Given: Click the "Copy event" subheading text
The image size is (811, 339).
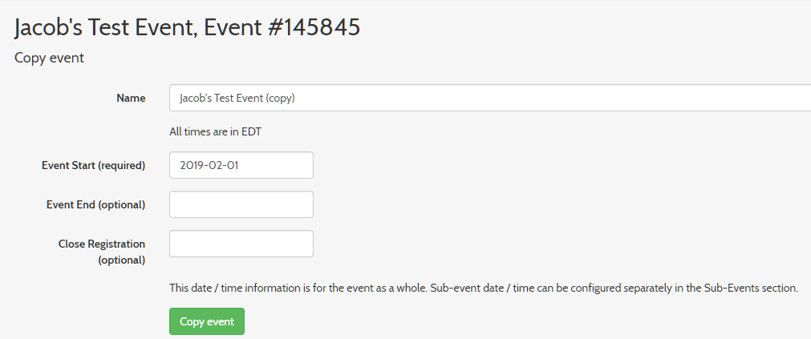Looking at the screenshot, I should [x=49, y=58].
